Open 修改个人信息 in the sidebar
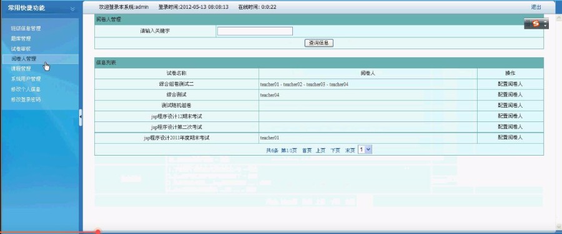562x234 pixels. (x=26, y=90)
